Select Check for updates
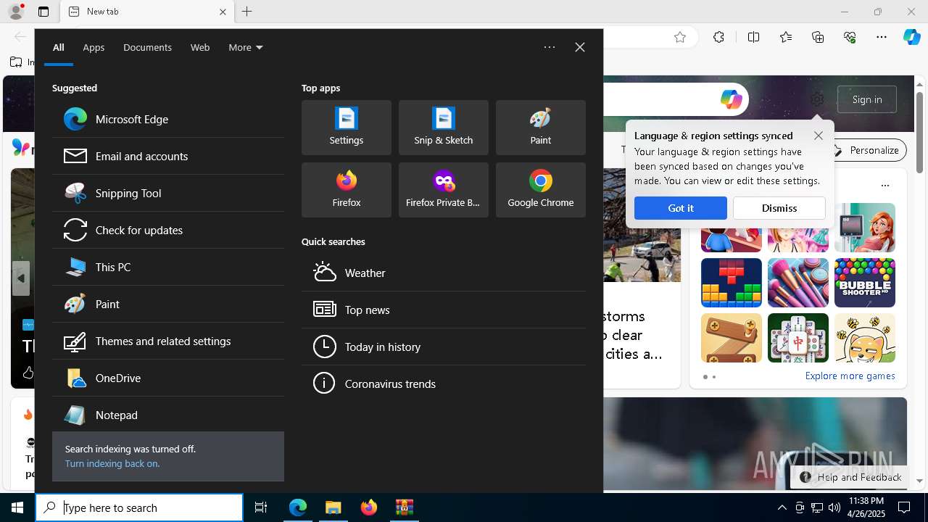The width and height of the screenshot is (928, 522). coord(168,230)
